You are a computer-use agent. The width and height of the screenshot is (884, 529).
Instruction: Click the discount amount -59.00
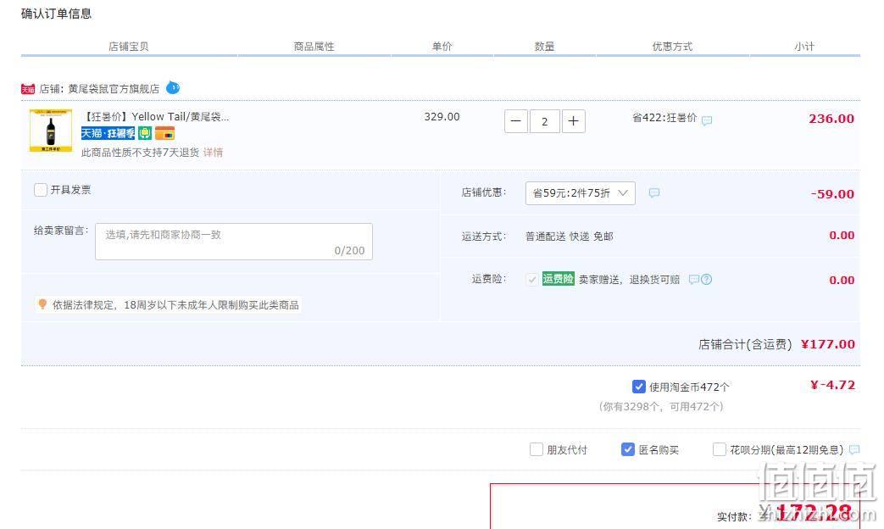pyautogui.click(x=832, y=194)
